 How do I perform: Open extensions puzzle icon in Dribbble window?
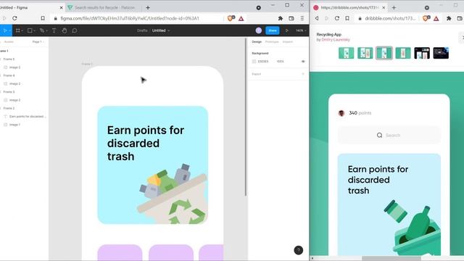(449, 18)
